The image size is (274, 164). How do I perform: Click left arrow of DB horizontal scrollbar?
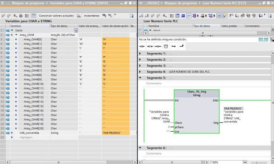point(8,162)
